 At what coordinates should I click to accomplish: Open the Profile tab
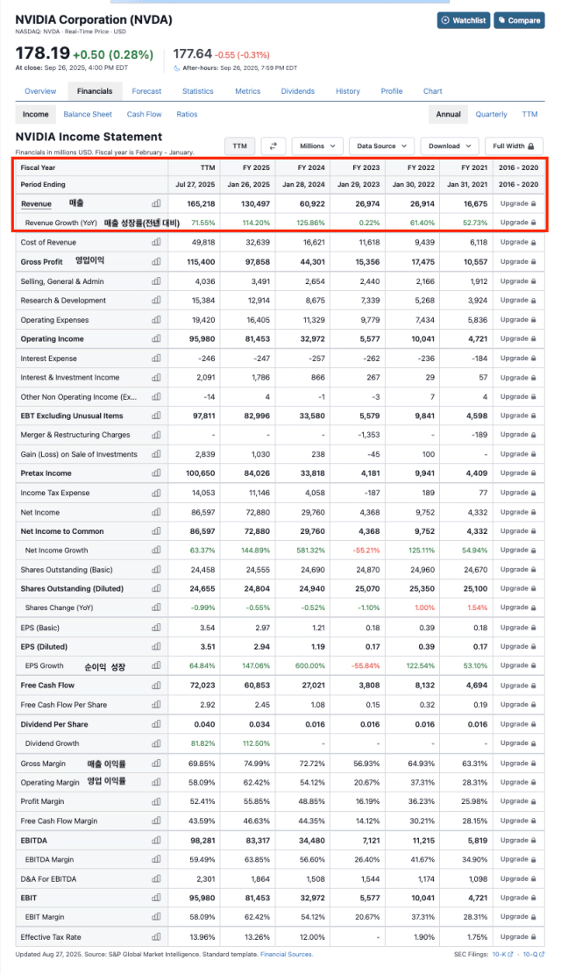(392, 91)
